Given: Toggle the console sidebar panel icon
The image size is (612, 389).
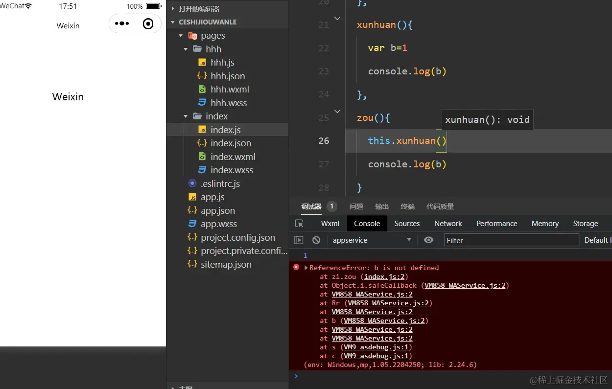Looking at the screenshot, I should [299, 240].
